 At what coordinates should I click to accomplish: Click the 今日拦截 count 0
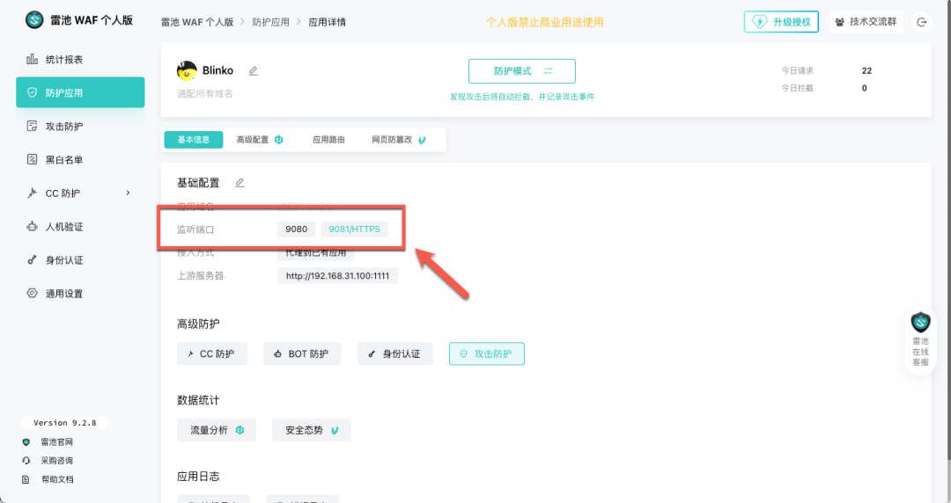(x=865, y=88)
